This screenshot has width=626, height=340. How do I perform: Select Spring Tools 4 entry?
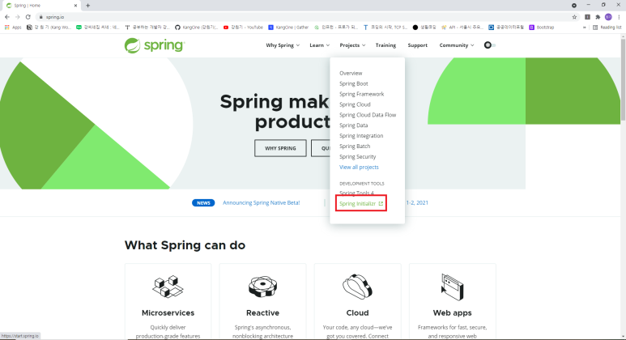[x=356, y=193]
